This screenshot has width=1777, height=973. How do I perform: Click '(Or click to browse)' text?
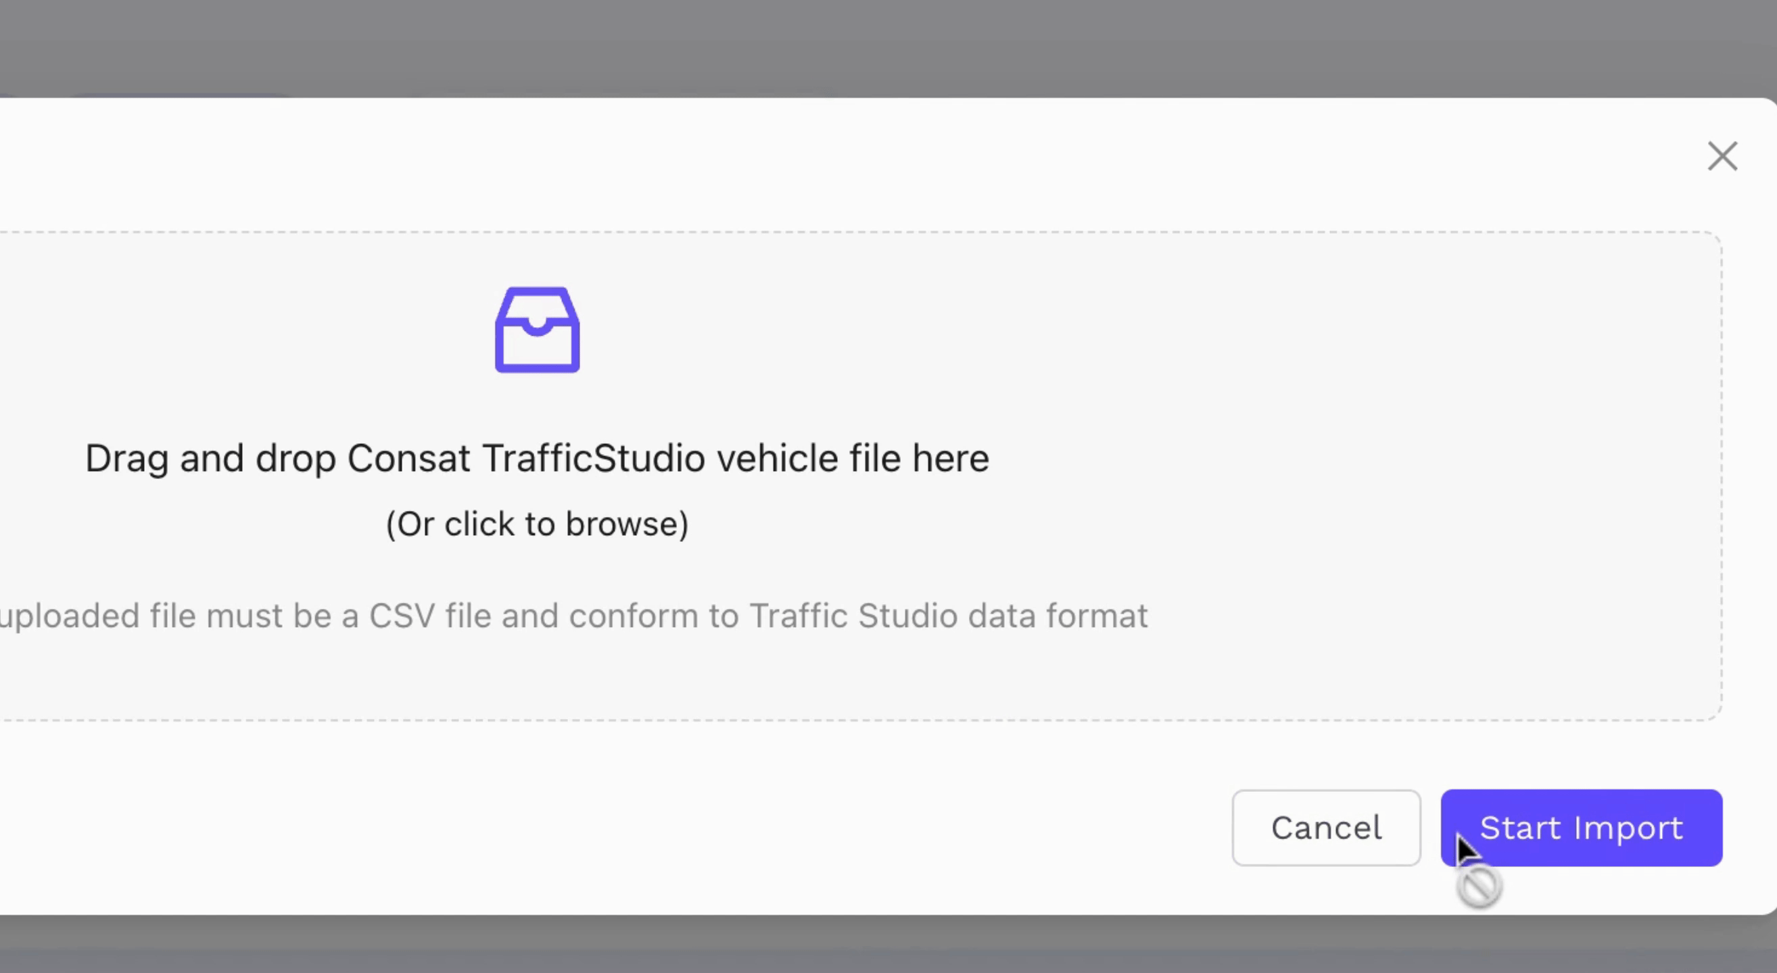point(538,524)
